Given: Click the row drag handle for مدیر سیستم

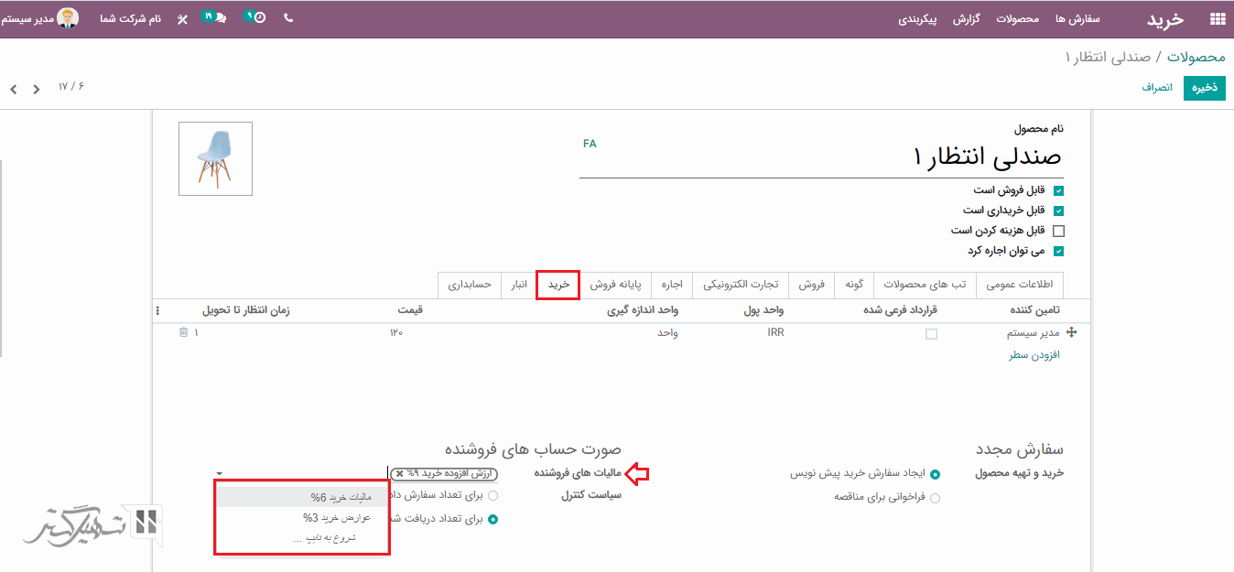Looking at the screenshot, I should 1071,333.
